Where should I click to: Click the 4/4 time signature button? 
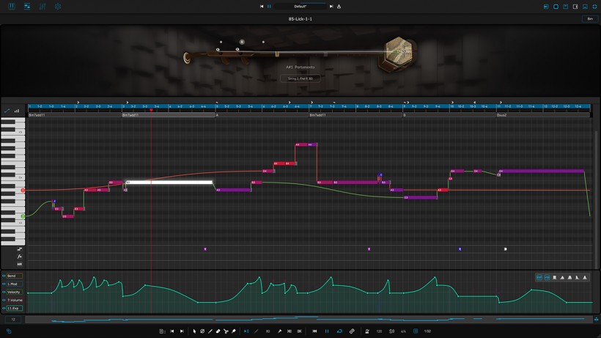point(403,331)
